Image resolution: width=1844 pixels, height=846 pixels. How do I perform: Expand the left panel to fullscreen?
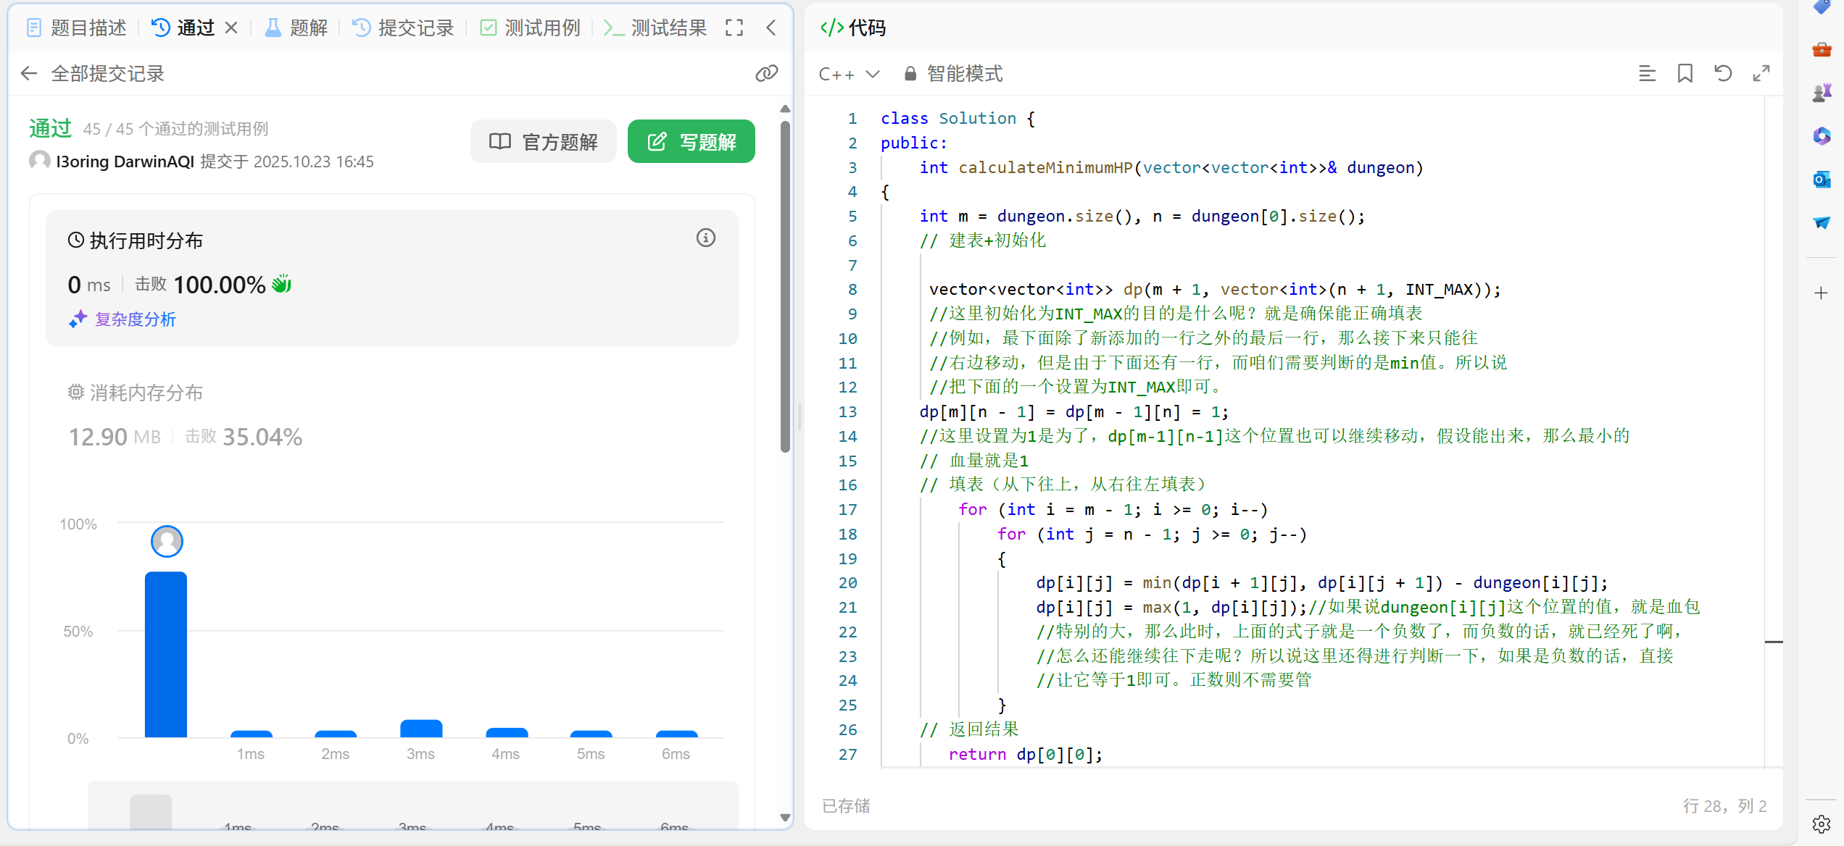pos(734,28)
